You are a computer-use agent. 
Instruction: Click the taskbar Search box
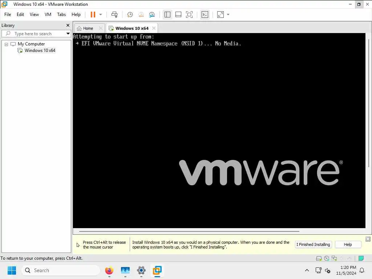(61, 270)
